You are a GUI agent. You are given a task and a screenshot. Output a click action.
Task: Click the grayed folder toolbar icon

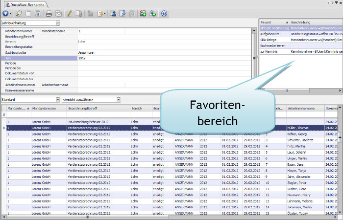(90, 14)
